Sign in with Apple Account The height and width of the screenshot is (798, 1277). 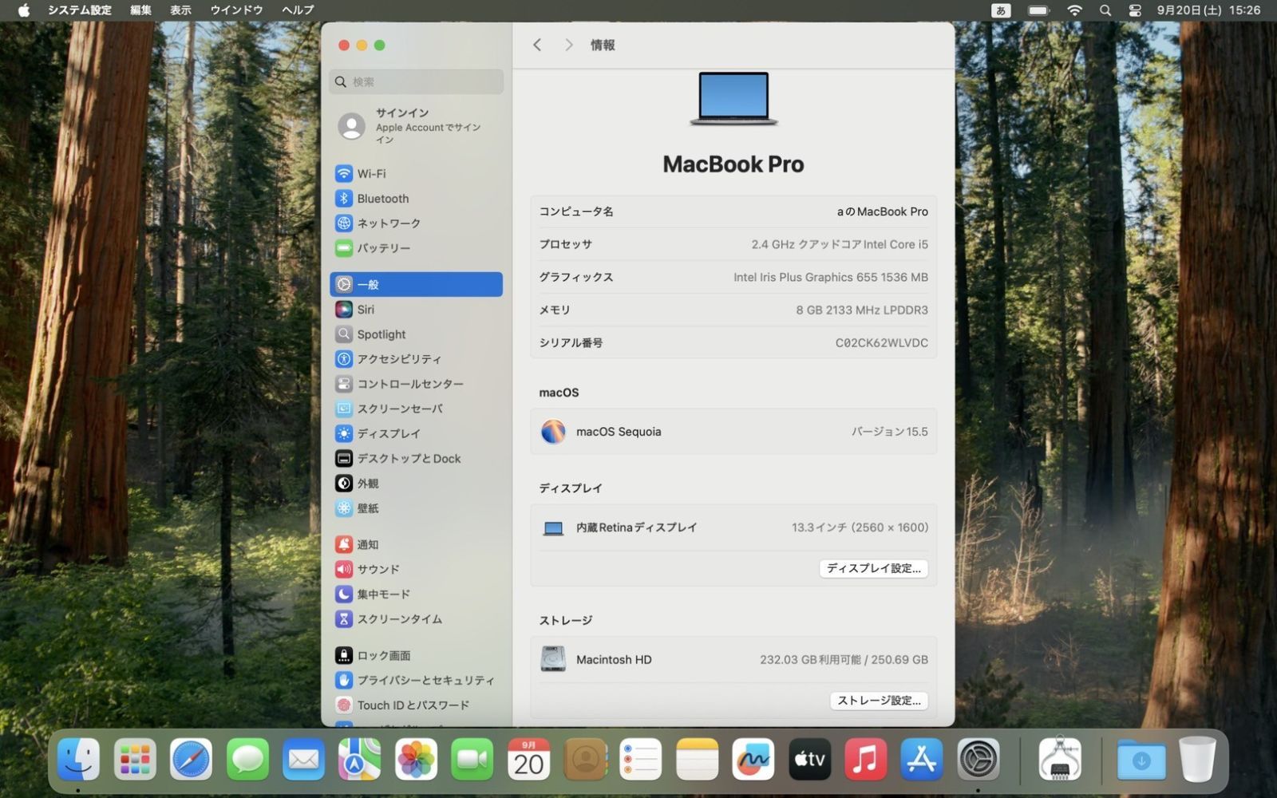415,125
